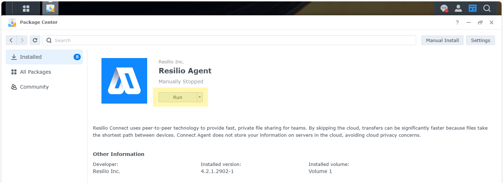Open the Manual Install dialog
503x183 pixels.
[442, 40]
